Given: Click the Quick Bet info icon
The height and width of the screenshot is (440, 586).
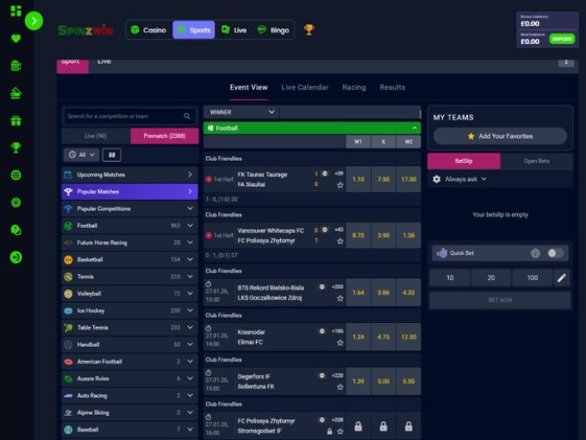Looking at the screenshot, I should click(535, 253).
